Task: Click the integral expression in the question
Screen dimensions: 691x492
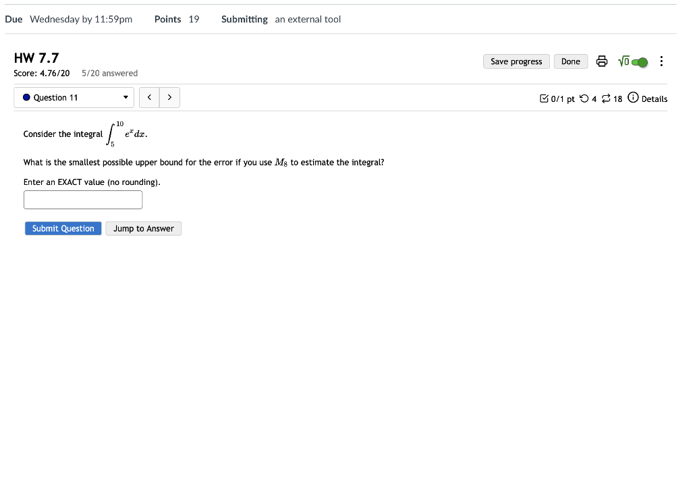Action: click(127, 134)
